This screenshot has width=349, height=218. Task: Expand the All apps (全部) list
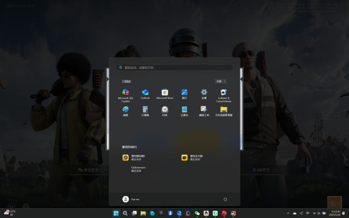221,81
